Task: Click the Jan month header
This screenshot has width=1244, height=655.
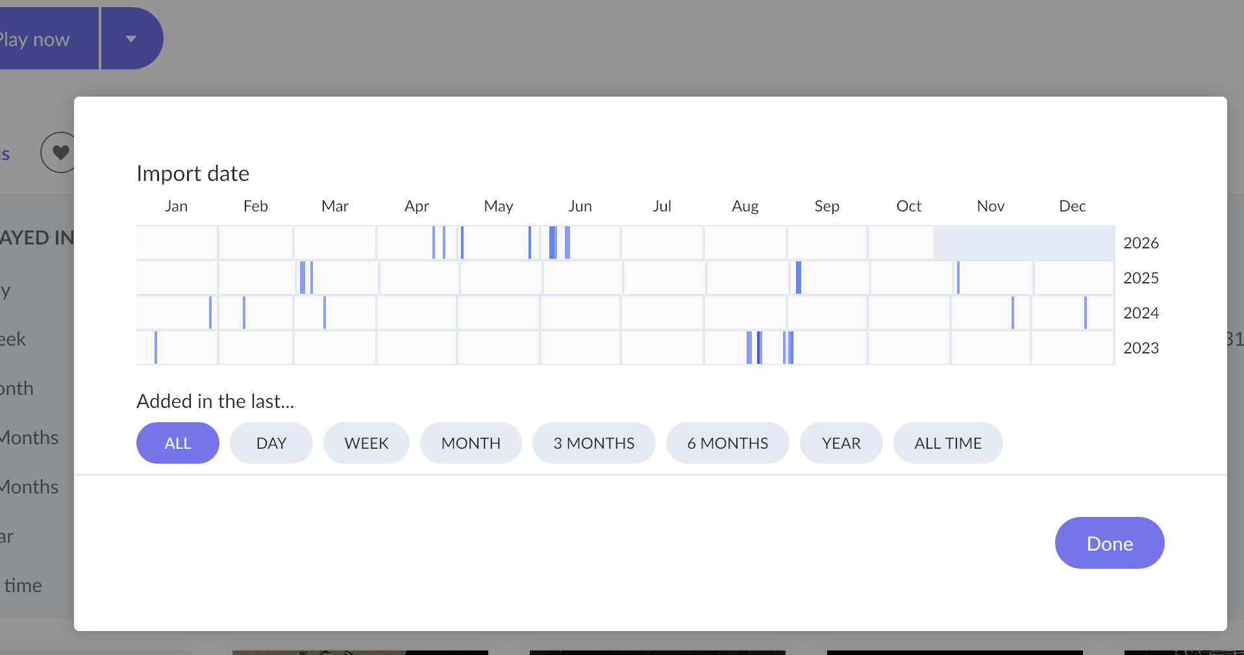Action: coord(176,206)
